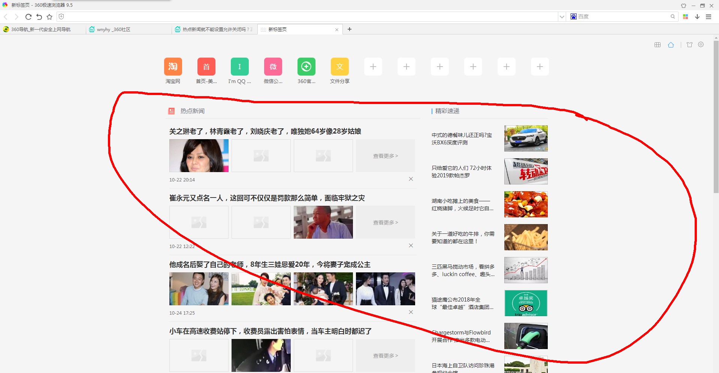Open Baidu search engine selector
Screen dimensions: 719x373
574,16
